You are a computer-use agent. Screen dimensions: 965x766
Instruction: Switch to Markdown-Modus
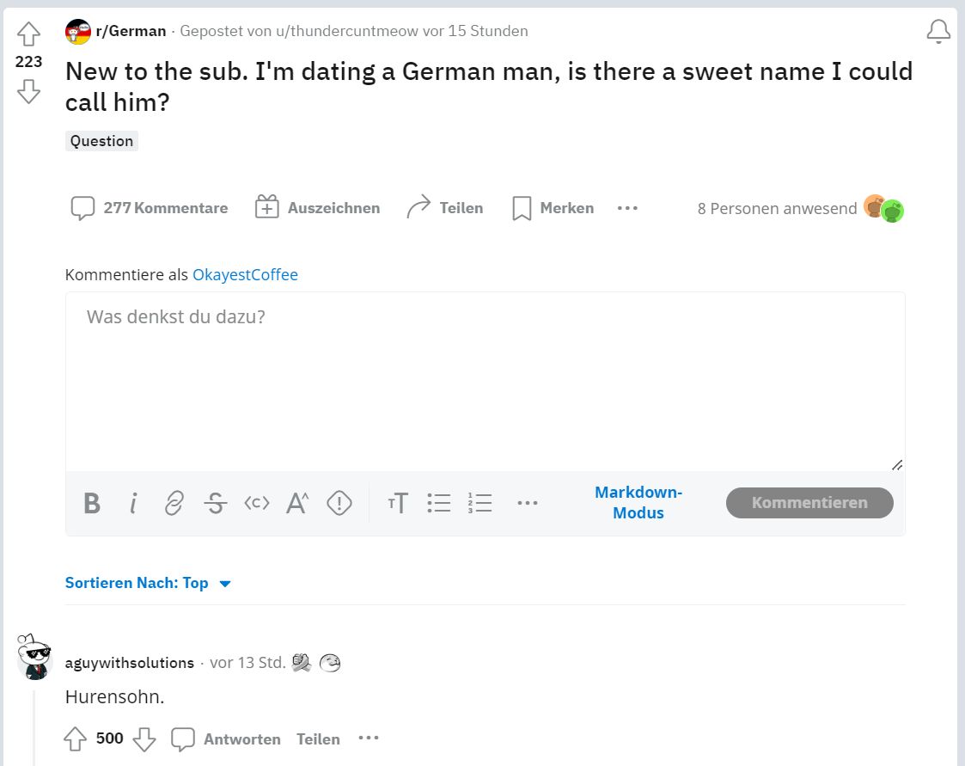[638, 503]
